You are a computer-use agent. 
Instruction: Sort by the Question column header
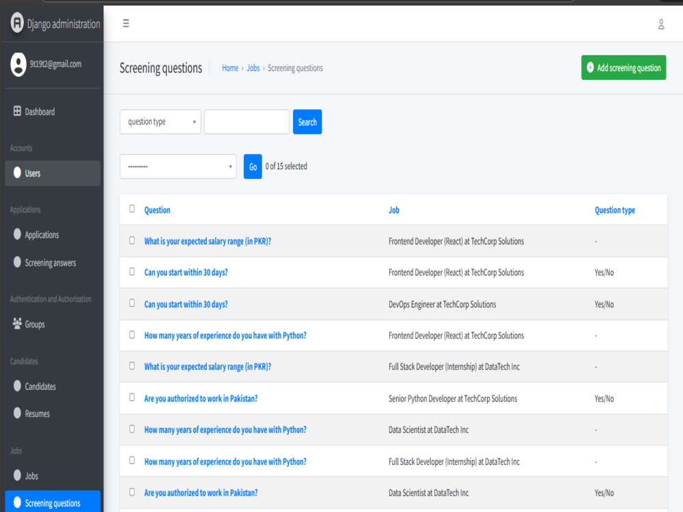[157, 210]
